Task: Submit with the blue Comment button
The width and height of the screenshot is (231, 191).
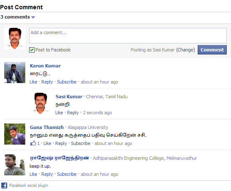Action: click(212, 50)
